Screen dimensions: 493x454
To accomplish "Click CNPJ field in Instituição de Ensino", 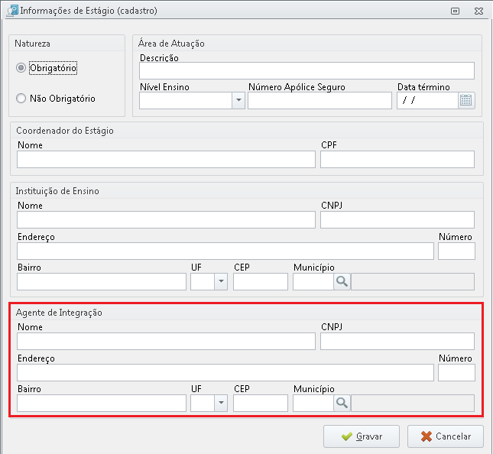I will [397, 219].
